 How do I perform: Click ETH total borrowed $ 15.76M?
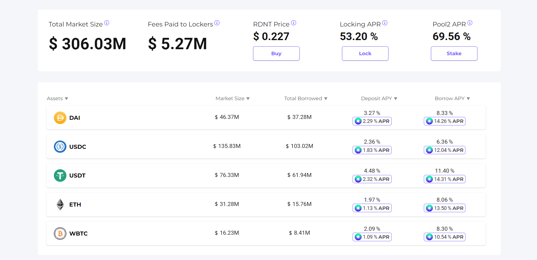click(300, 204)
